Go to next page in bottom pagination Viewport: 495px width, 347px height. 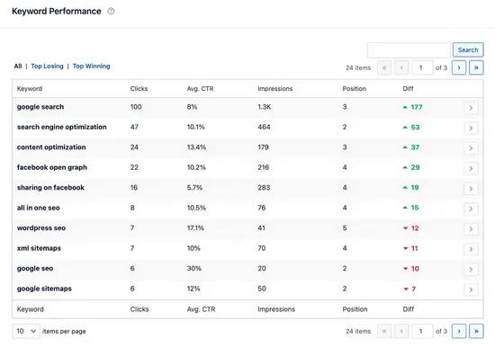459,331
